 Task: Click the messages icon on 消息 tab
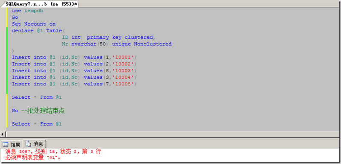[28, 143]
